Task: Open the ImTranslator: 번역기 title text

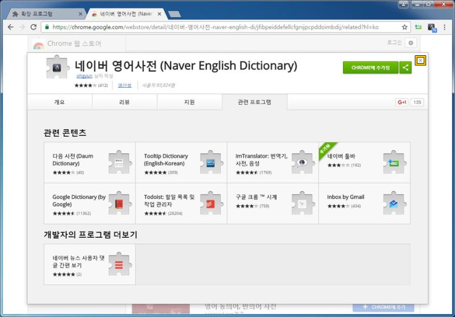Action: tap(262, 160)
